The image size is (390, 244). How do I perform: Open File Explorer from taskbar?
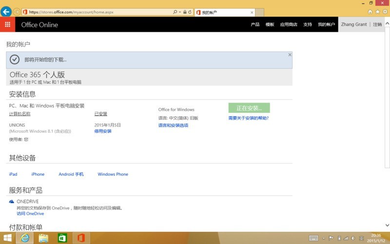43,238
